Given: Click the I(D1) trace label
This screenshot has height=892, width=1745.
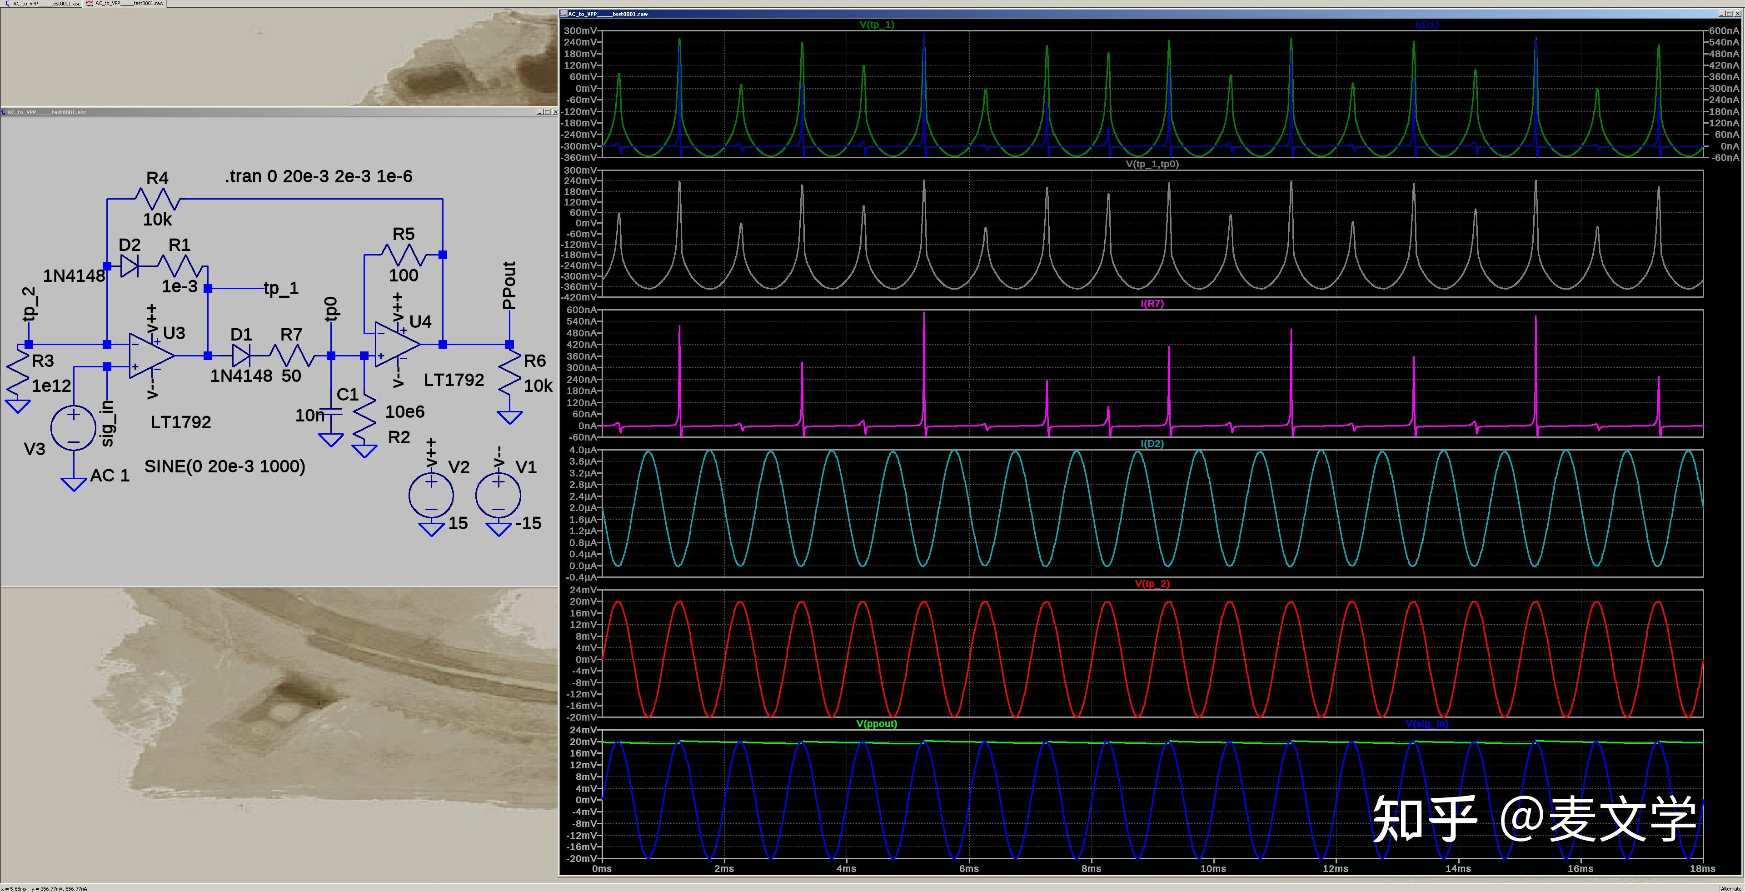Looking at the screenshot, I should [1426, 25].
